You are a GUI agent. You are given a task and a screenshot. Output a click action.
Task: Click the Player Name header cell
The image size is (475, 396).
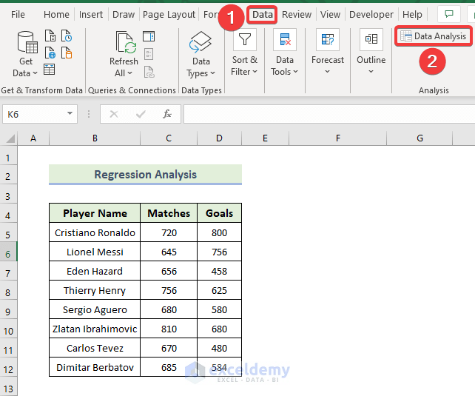pyautogui.click(x=95, y=213)
